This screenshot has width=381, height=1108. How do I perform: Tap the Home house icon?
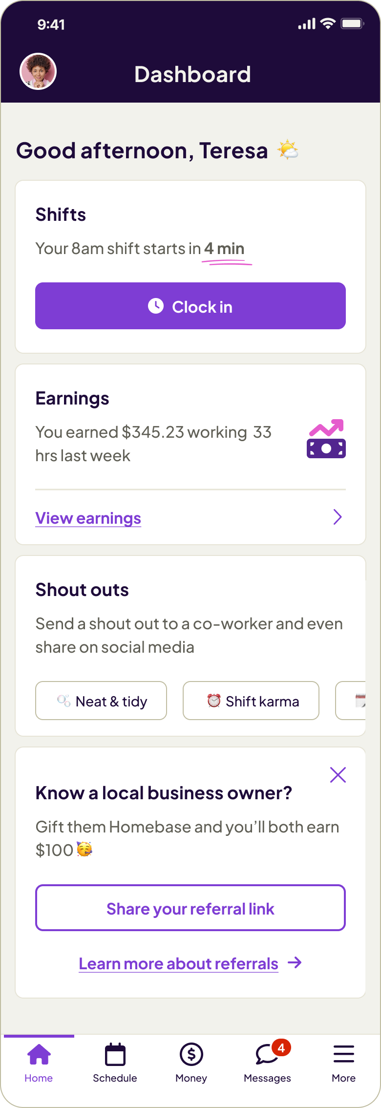[x=39, y=1054]
